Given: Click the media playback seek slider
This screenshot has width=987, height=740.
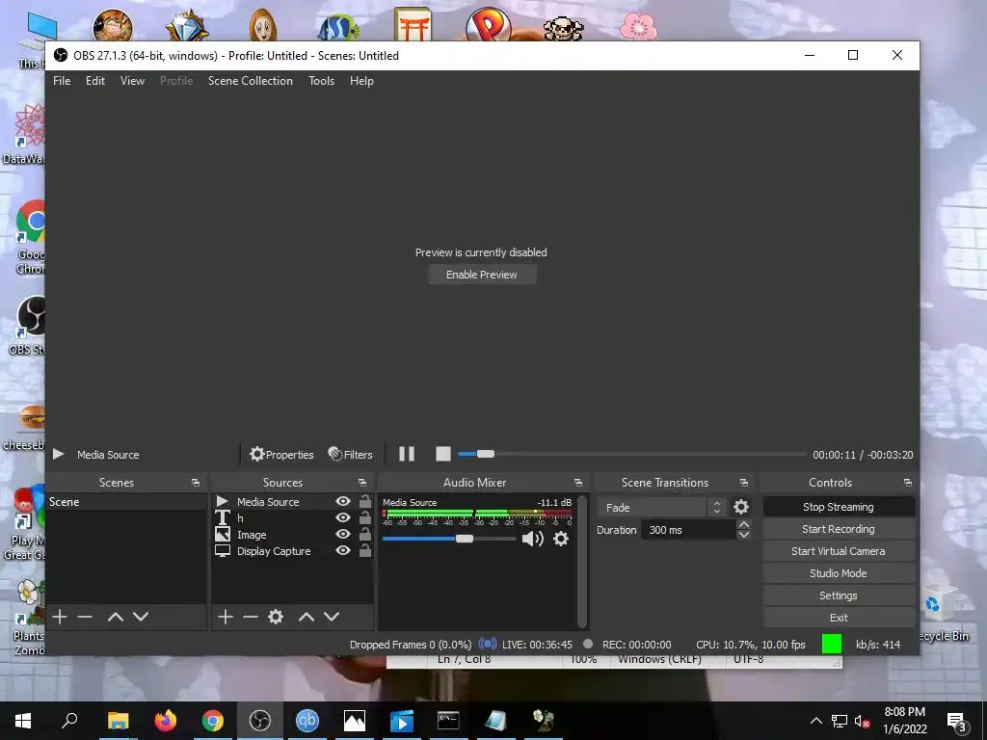Looking at the screenshot, I should click(632, 454).
